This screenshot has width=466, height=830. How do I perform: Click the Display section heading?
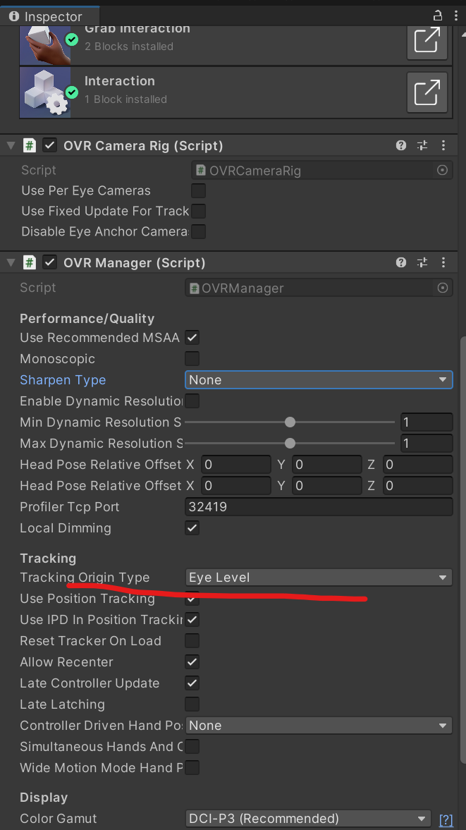point(44,797)
